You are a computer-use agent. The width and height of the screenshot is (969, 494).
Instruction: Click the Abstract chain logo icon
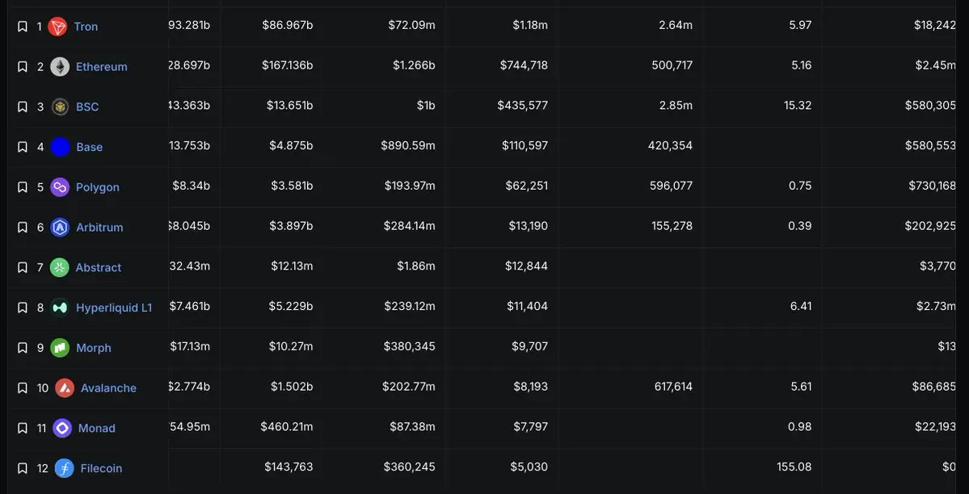pos(60,268)
